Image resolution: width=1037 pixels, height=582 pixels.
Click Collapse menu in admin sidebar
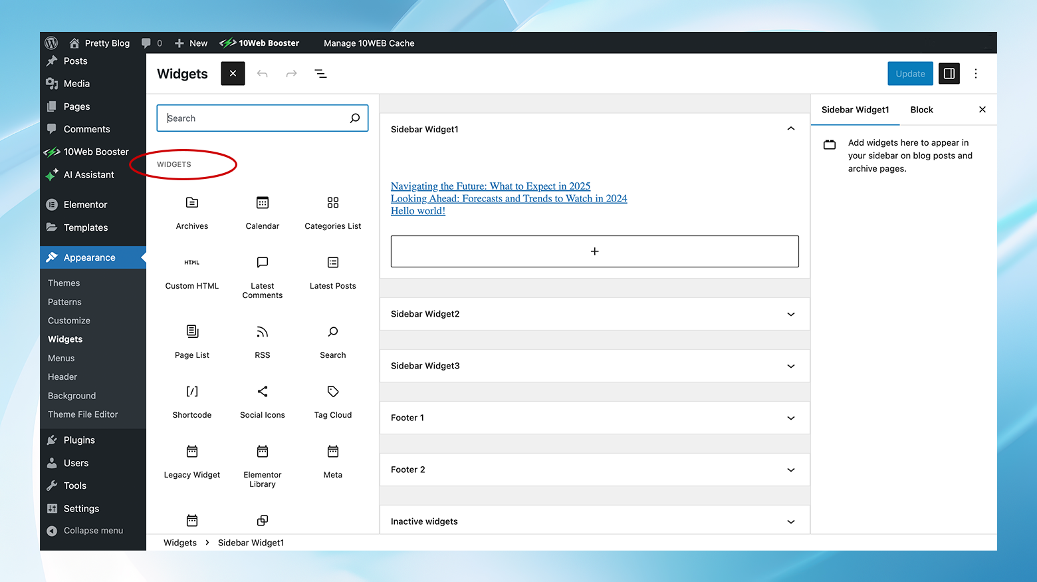pyautogui.click(x=92, y=530)
